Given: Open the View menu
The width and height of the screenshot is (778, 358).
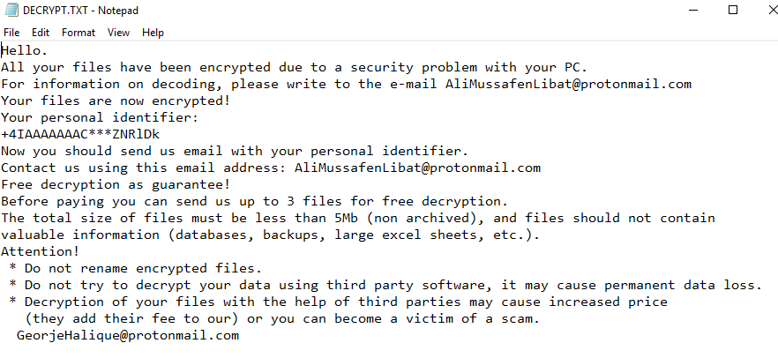Looking at the screenshot, I should point(118,33).
